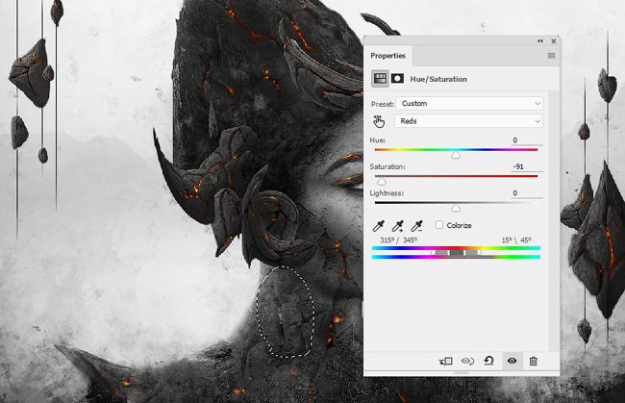This screenshot has height=403, width=625.
Task: Select the Subtract from Sample eyedropper
Action: [x=417, y=226]
